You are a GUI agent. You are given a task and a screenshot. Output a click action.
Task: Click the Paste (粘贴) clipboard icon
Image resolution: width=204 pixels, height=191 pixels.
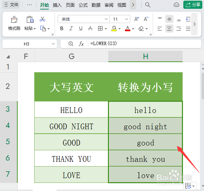pos(30,19)
